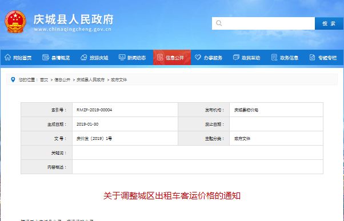Click the chat icon beside 政民互动
This screenshot has width=344, height=221.
pos(236,58)
